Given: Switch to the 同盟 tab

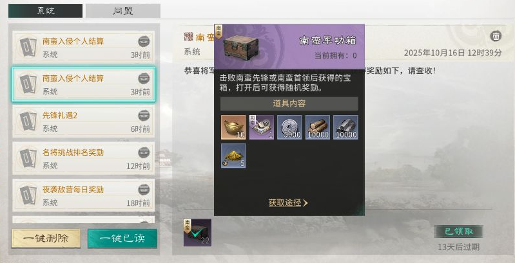Looking at the screenshot, I should (x=123, y=11).
